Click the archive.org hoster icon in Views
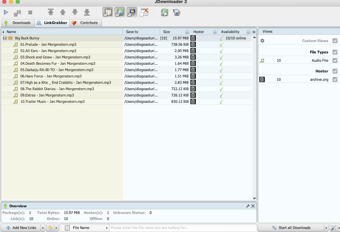The height and width of the screenshot is (232, 340). click(262, 79)
